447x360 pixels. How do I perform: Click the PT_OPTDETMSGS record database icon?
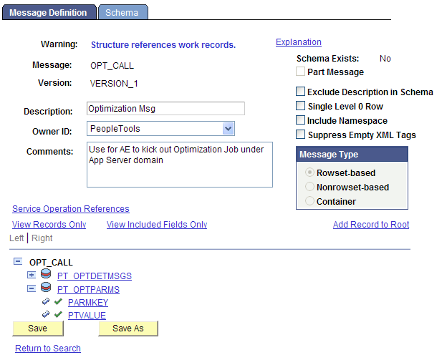tap(46, 274)
